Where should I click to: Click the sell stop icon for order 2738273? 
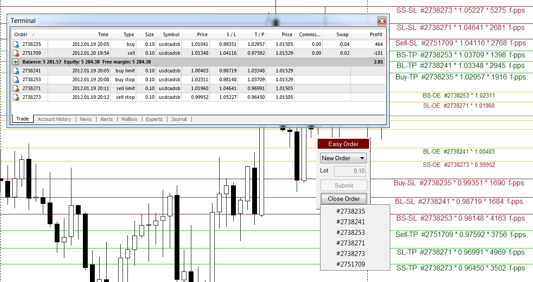point(16,97)
